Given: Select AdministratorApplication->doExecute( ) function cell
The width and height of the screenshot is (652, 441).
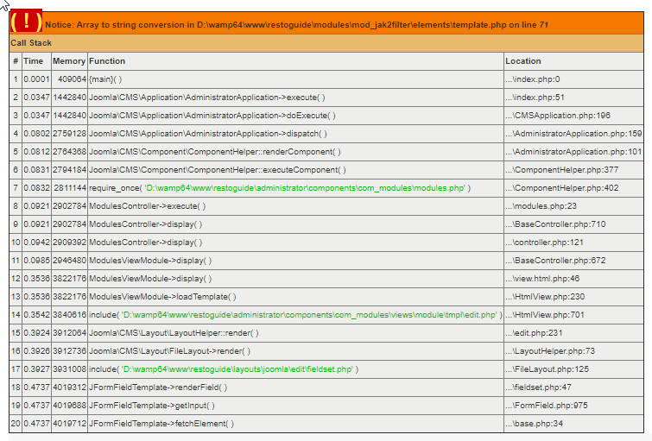Looking at the screenshot, I should tap(295, 116).
